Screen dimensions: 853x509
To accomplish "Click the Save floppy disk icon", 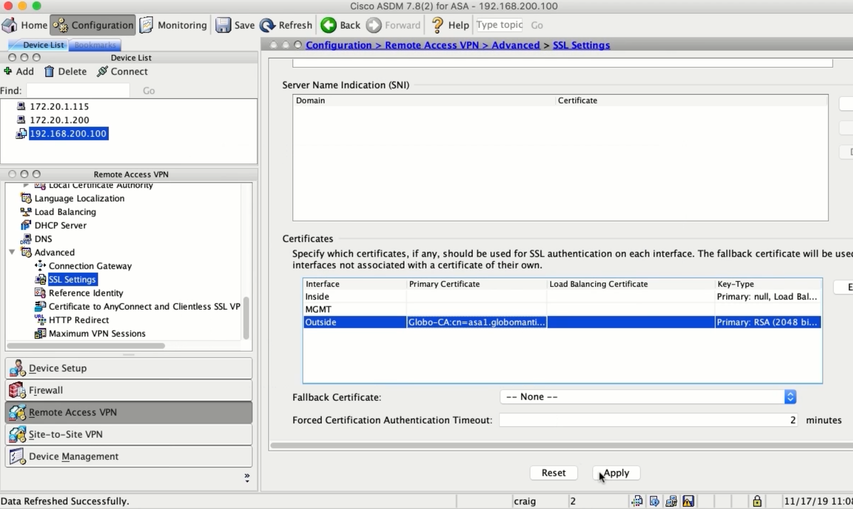I will coord(223,25).
